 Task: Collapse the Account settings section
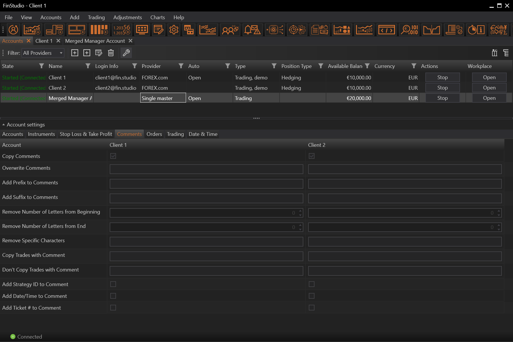[x=4, y=125]
